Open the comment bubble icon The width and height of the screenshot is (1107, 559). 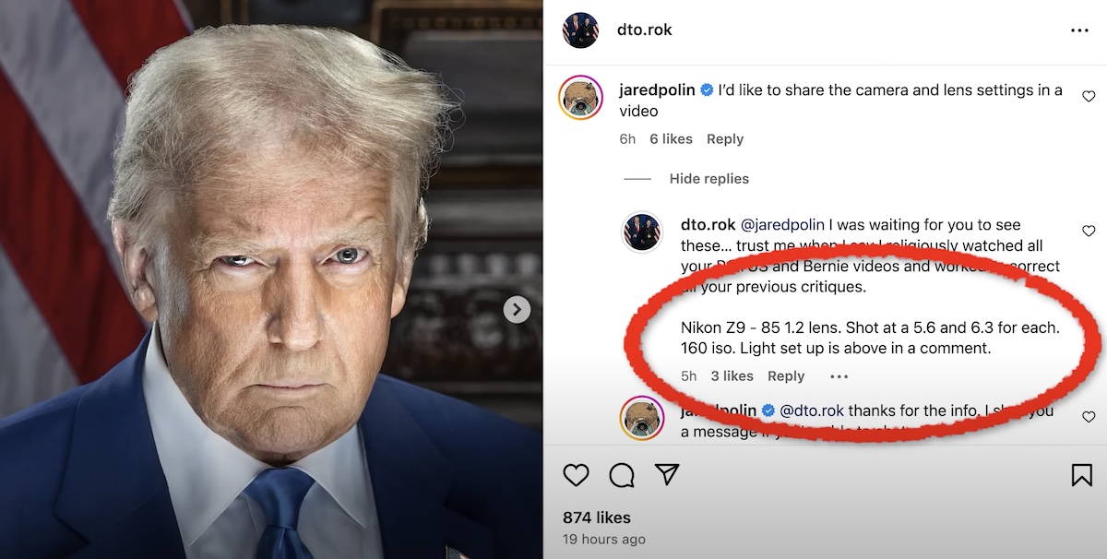click(x=622, y=474)
